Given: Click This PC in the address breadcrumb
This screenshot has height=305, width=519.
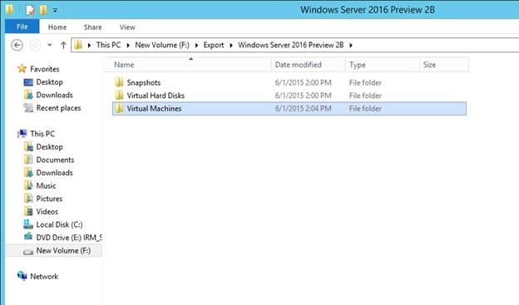Looking at the screenshot, I should (x=108, y=45).
